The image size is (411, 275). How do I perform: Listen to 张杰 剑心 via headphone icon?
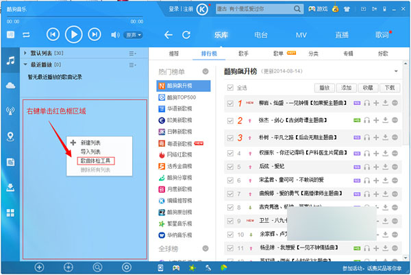[x=367, y=120]
